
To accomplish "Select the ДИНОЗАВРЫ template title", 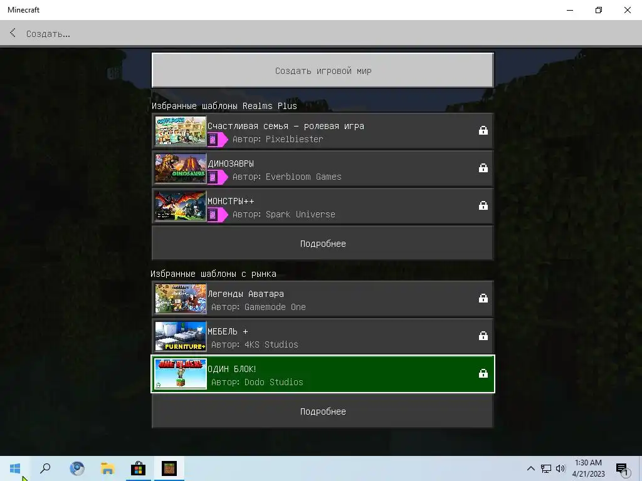I will tap(231, 163).
